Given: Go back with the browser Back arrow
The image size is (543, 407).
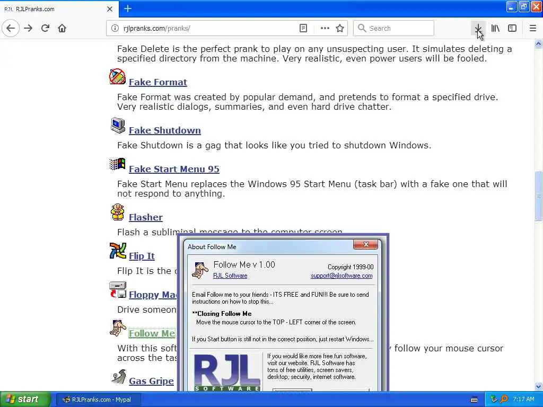Looking at the screenshot, I should coord(11,28).
